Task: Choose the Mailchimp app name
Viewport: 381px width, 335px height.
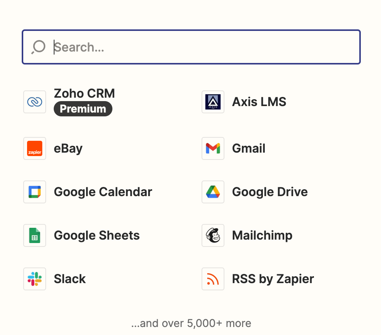Action: [x=262, y=235]
